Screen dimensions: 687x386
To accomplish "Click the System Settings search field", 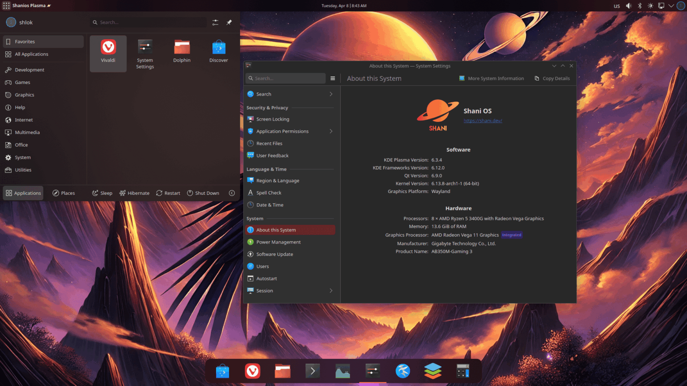I will click(285, 78).
